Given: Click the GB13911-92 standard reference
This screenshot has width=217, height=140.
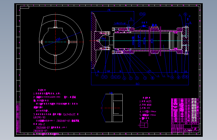Looking at the screenshot, I should tap(40, 117).
